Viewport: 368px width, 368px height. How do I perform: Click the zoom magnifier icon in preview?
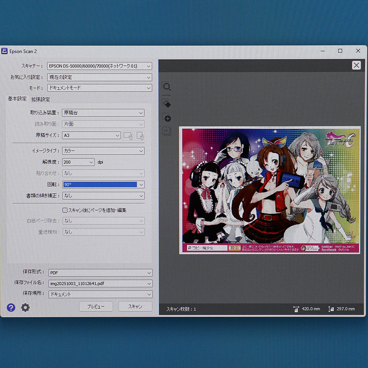[167, 87]
